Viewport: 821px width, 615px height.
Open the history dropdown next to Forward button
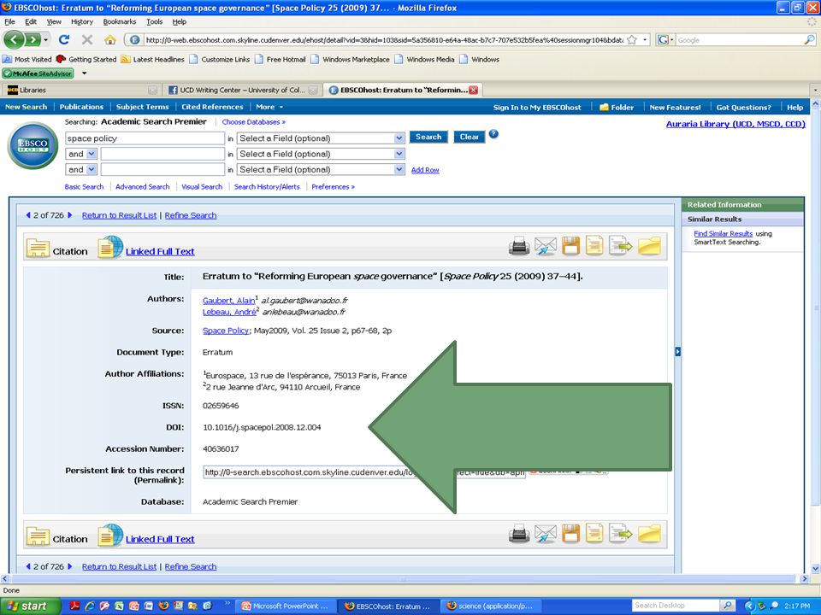(46, 40)
